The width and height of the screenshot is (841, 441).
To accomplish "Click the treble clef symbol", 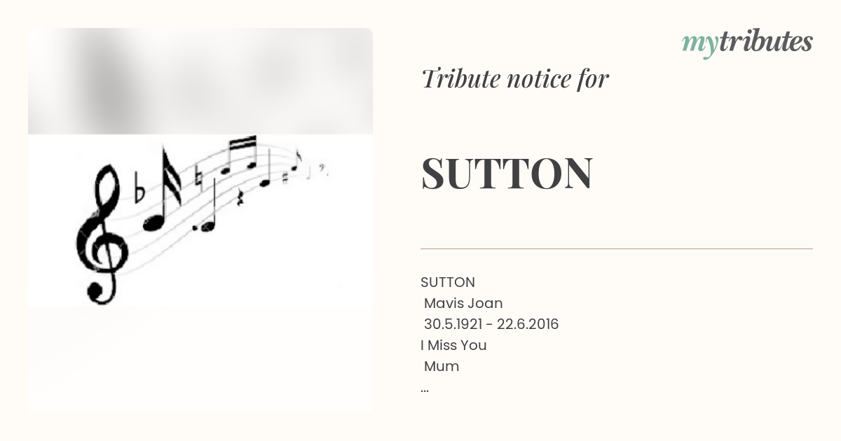I will (x=102, y=233).
